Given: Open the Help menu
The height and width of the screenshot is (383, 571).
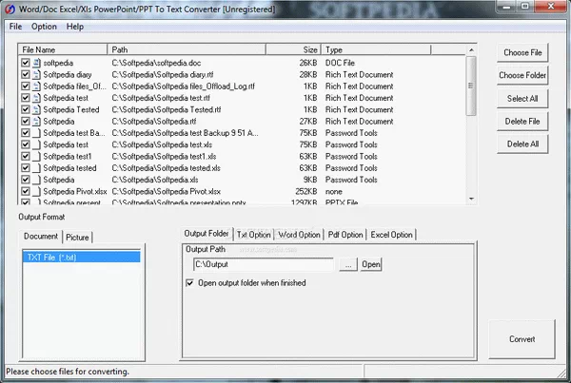Looking at the screenshot, I should tap(75, 27).
